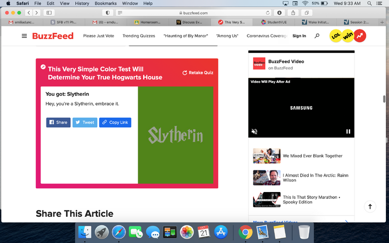Jump back to top with arrow button
389x243 pixels.
(x=370, y=206)
